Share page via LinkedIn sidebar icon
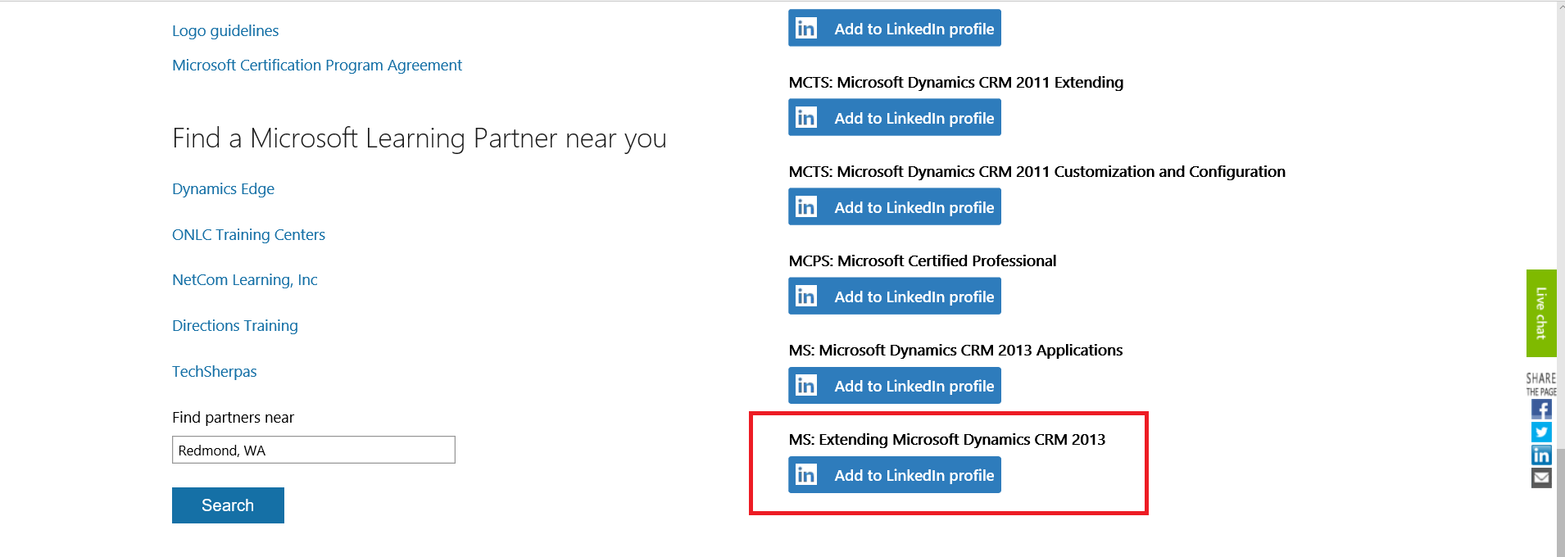Screen dimensions: 1565x557 [x=1540, y=455]
